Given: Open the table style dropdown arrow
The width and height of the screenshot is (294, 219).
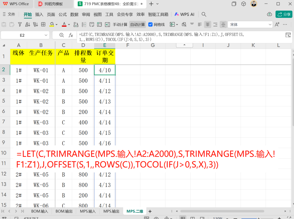Looking at the screenshot, I should (177, 25).
